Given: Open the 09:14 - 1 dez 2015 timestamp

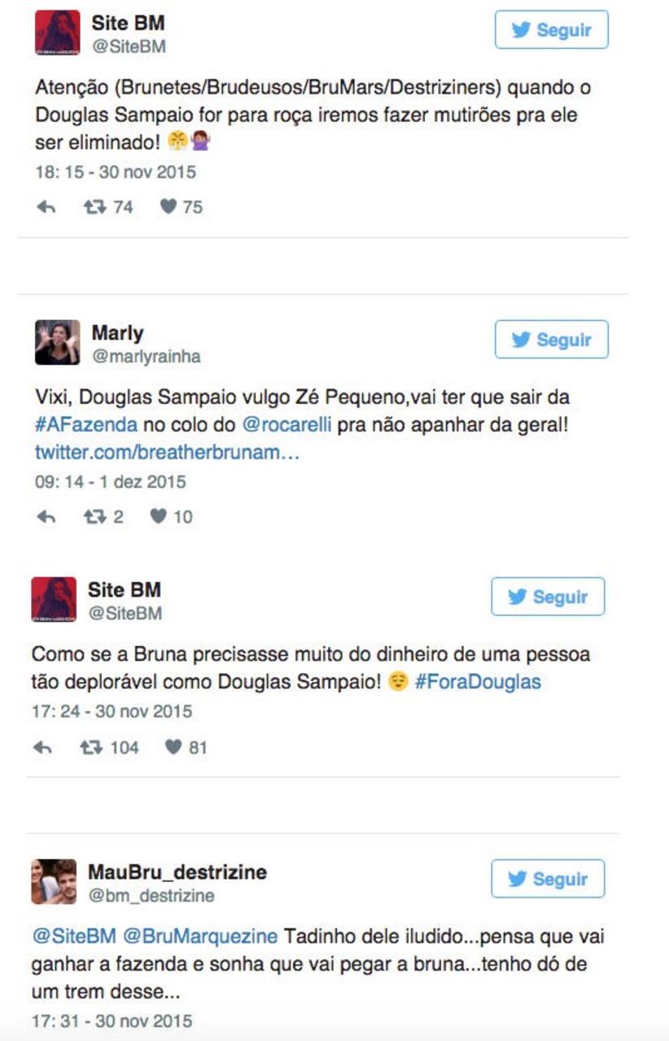Looking at the screenshot, I should click(111, 482).
